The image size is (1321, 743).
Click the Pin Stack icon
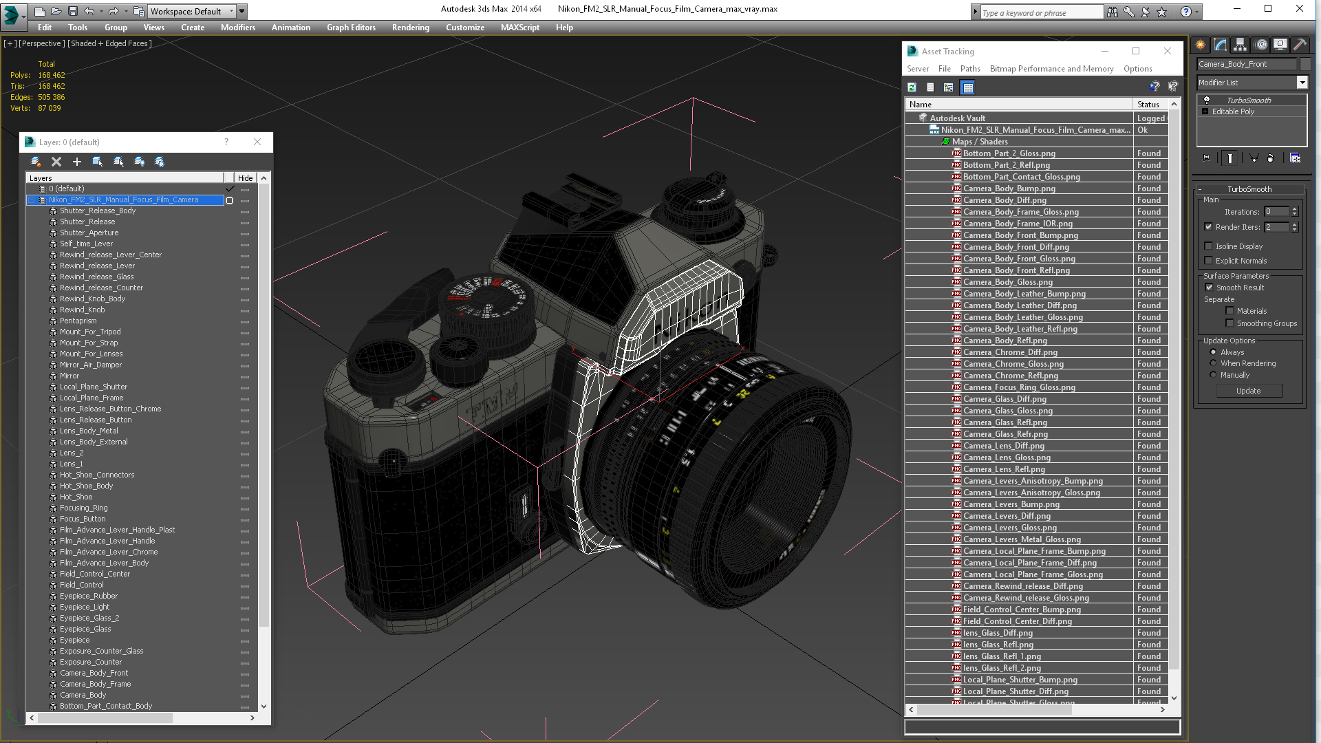click(1205, 158)
